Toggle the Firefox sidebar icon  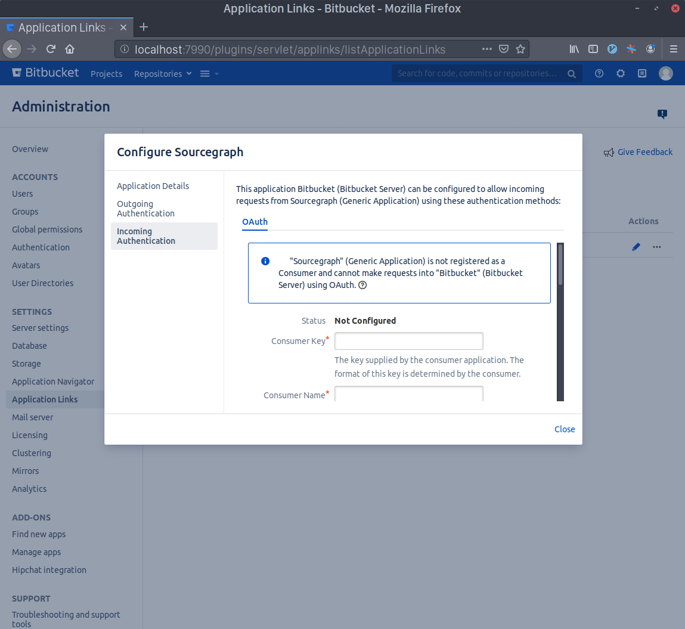coord(593,49)
